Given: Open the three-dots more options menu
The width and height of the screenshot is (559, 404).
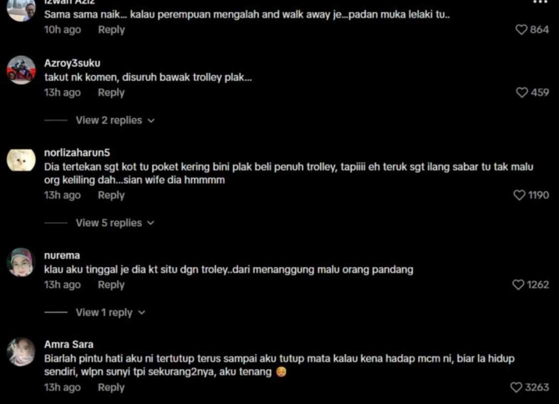Looking at the screenshot, I should click(540, 2).
